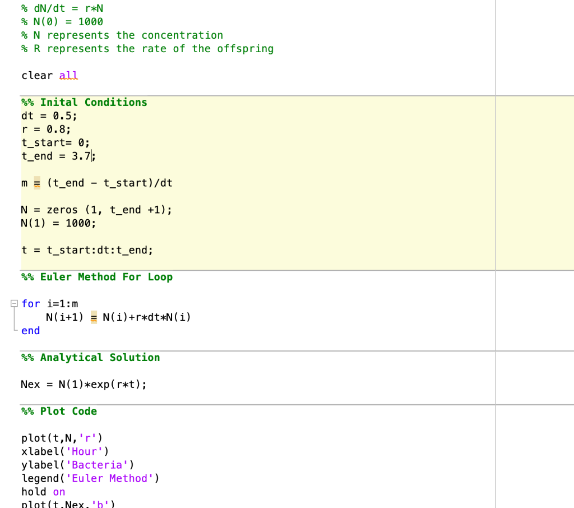Click the 'N(1) = 1000;' line

point(58,223)
